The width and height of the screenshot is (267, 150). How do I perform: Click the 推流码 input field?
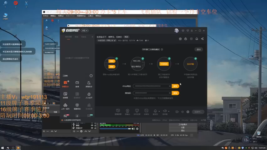click(x=153, y=93)
